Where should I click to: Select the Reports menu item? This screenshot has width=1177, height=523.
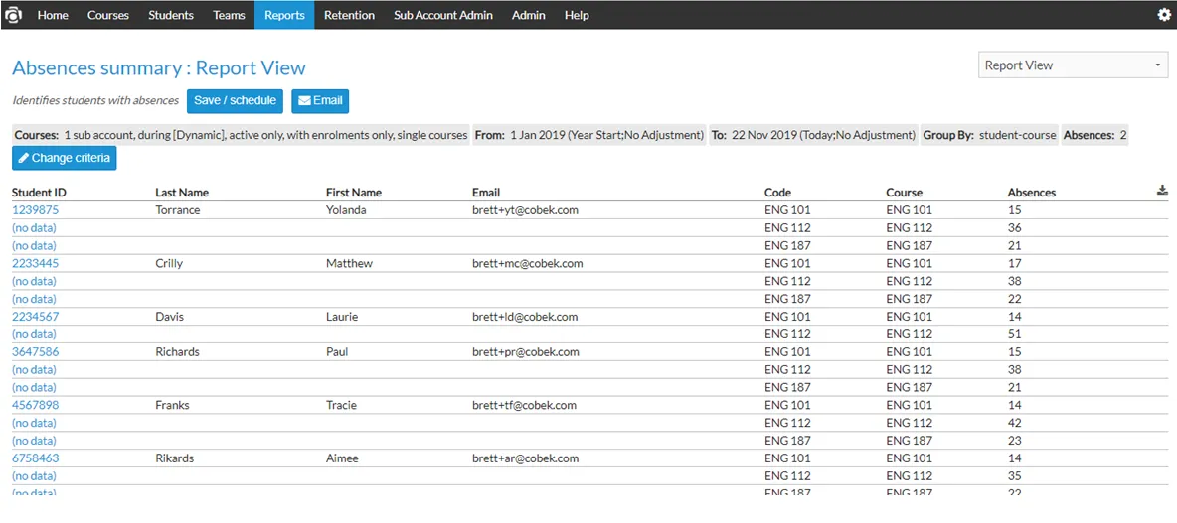pyautogui.click(x=284, y=15)
